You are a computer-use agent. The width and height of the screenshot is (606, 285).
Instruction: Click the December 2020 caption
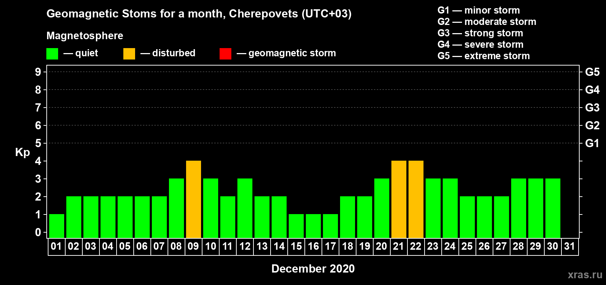[x=313, y=269]
